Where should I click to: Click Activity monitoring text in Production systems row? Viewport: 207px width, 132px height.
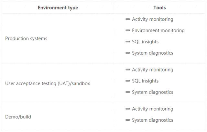tap(152, 19)
